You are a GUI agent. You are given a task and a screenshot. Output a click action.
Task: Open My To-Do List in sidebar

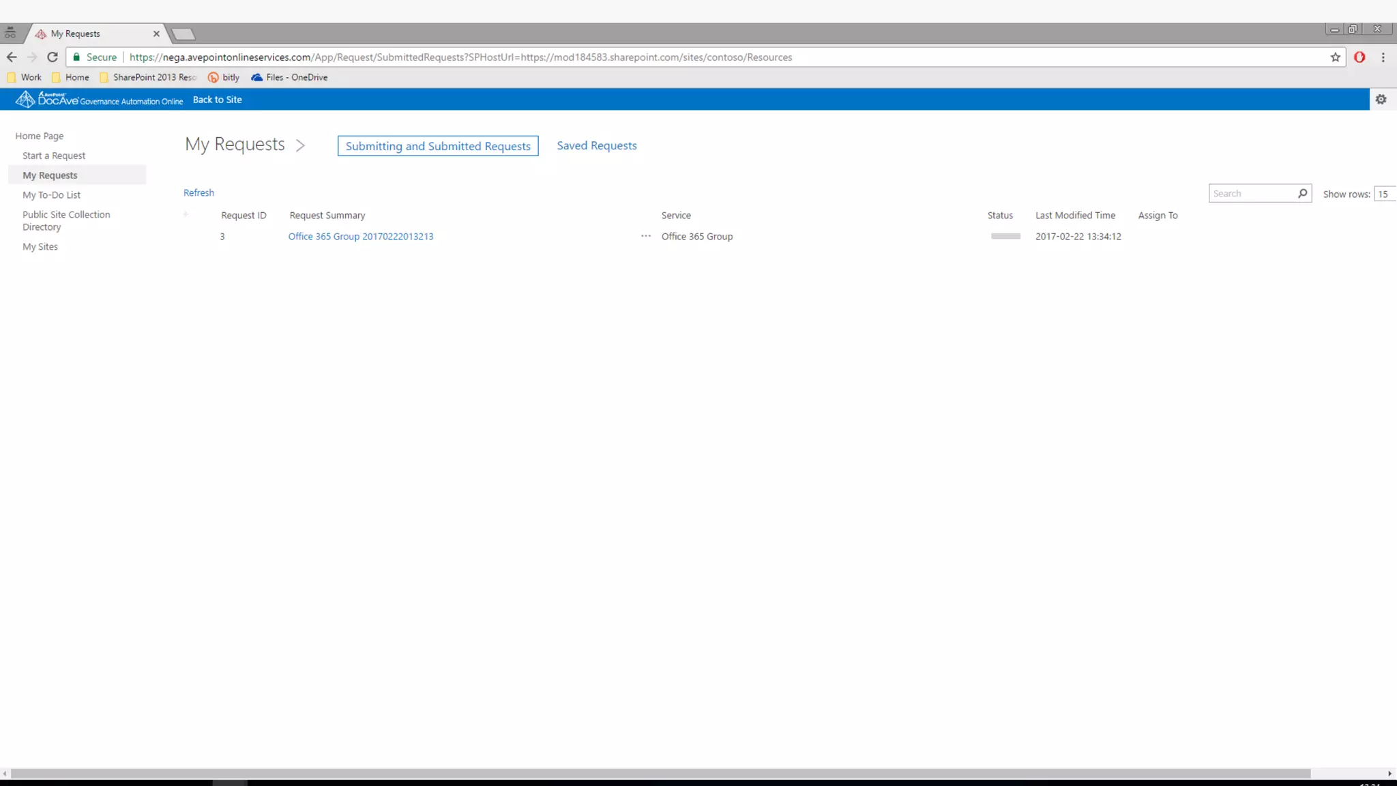[51, 195]
